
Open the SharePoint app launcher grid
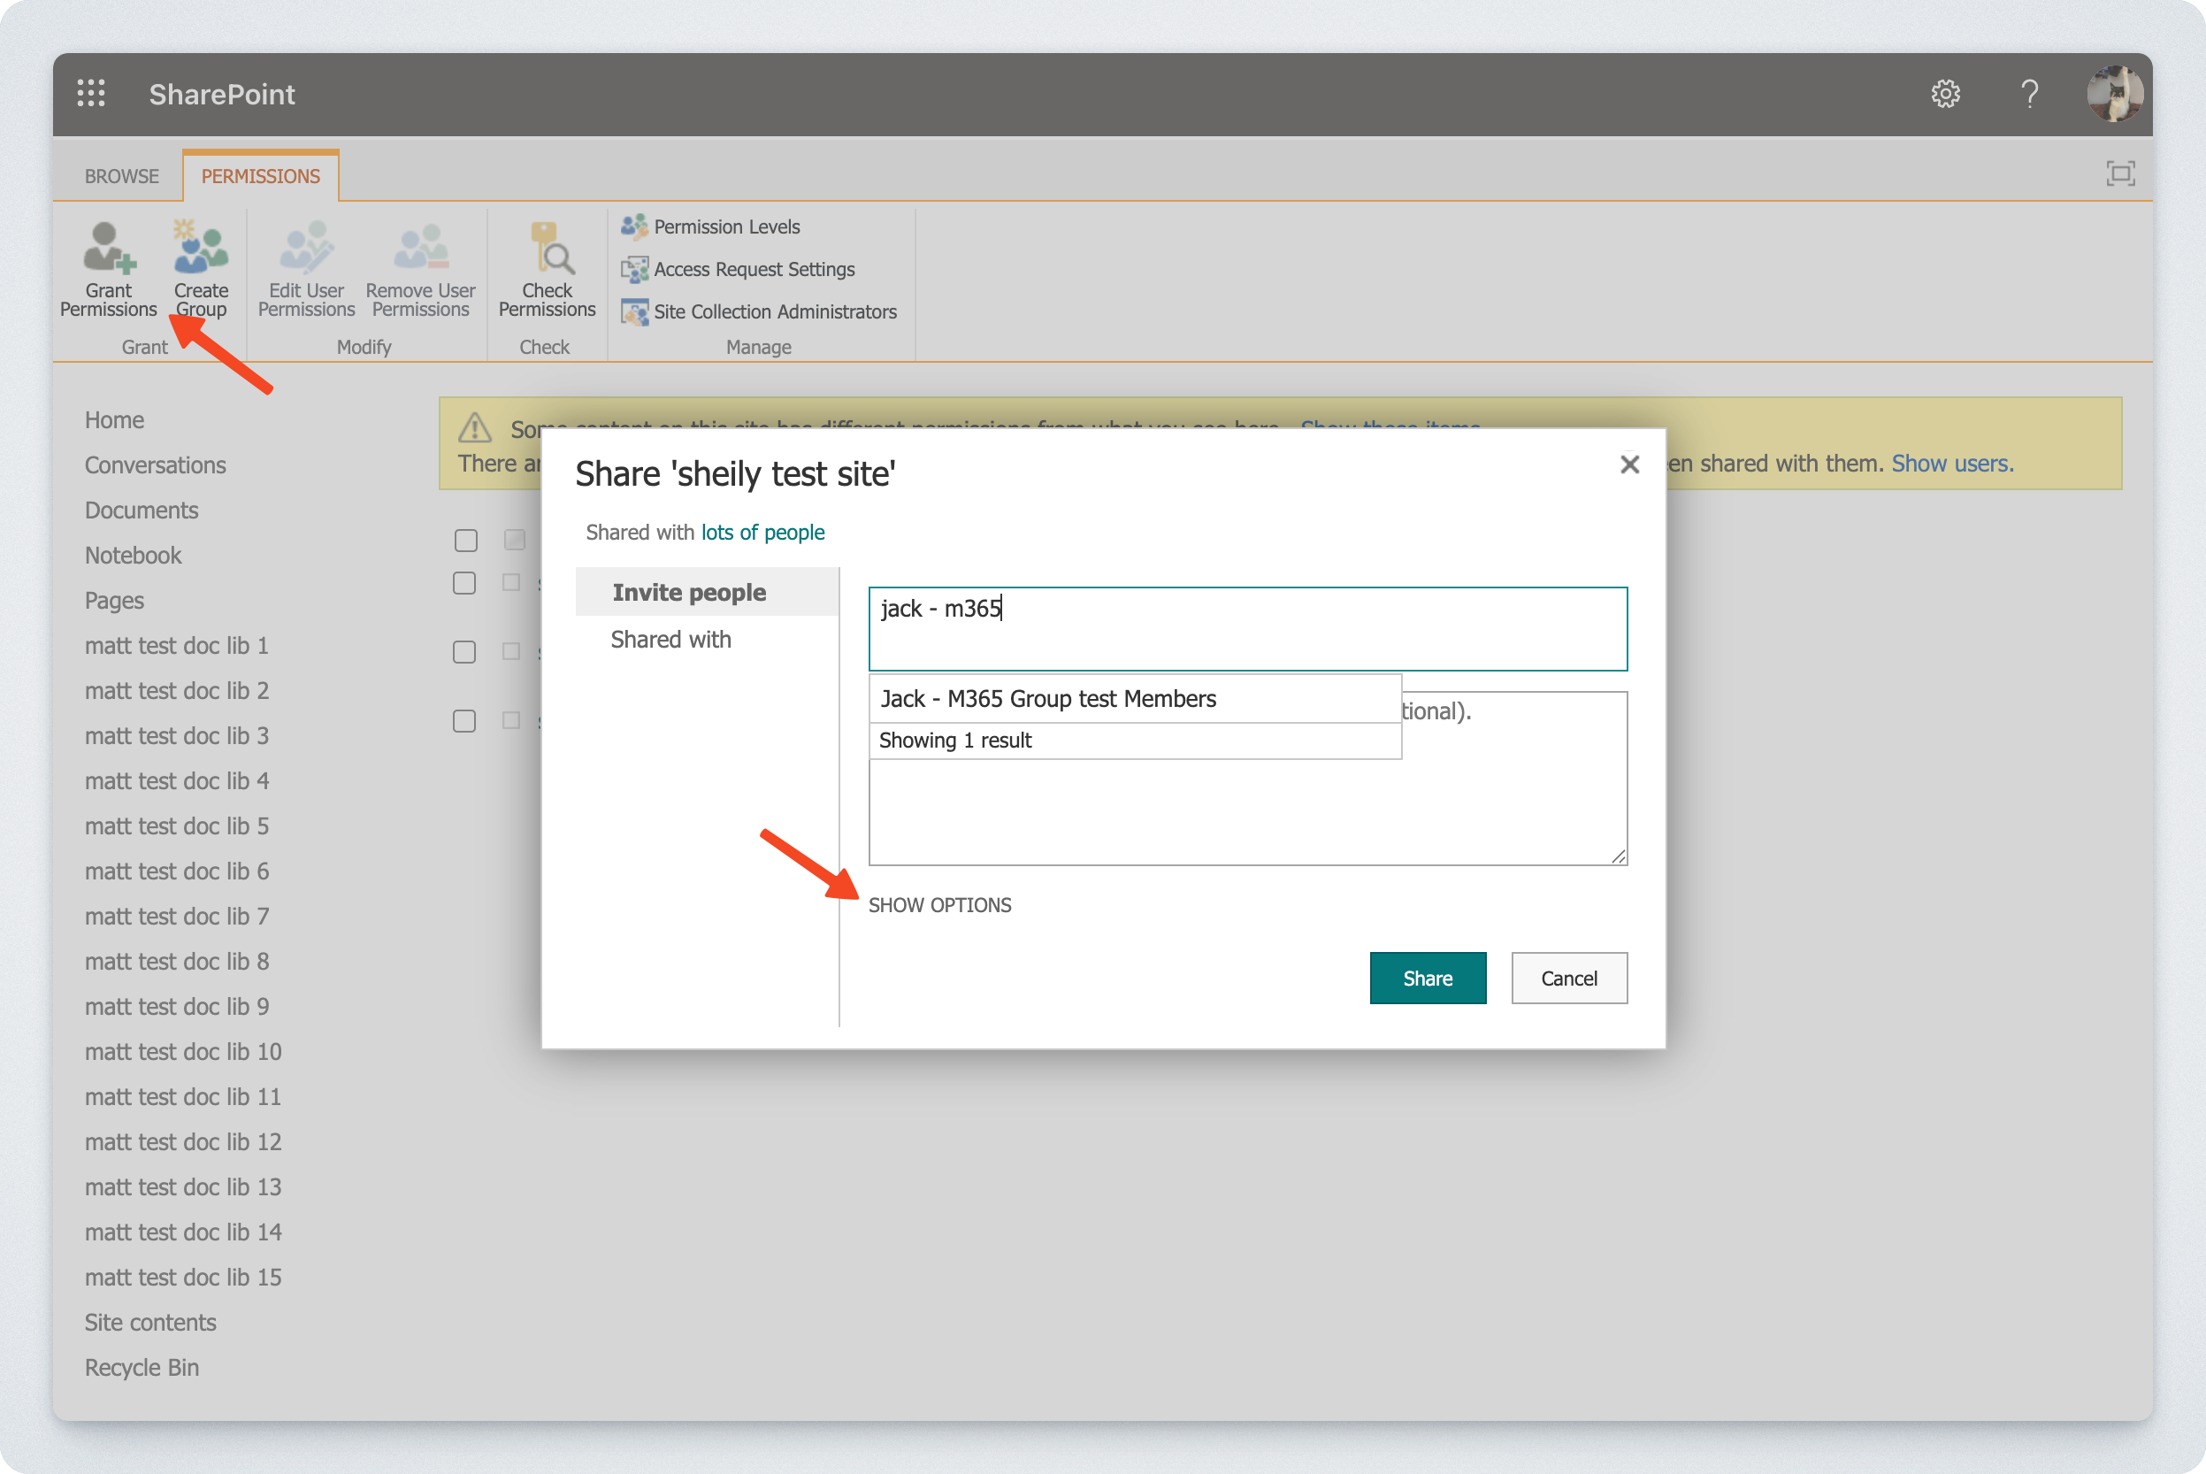tap(91, 93)
